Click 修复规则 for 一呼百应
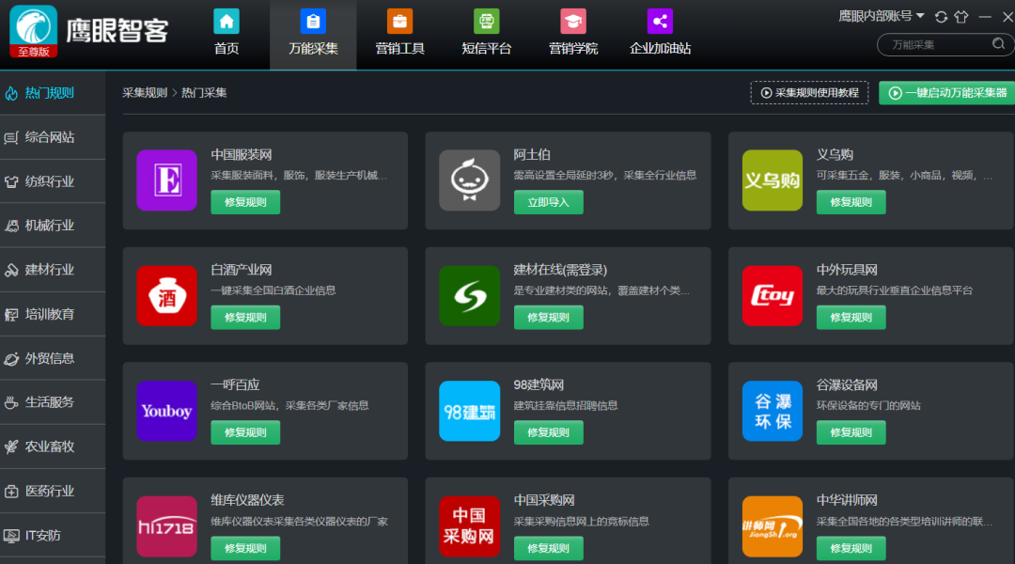This screenshot has height=564, width=1015. [245, 432]
